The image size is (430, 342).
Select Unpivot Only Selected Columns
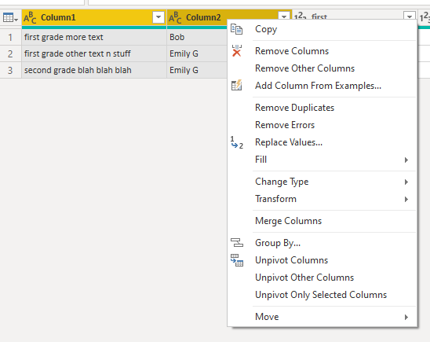pos(322,295)
